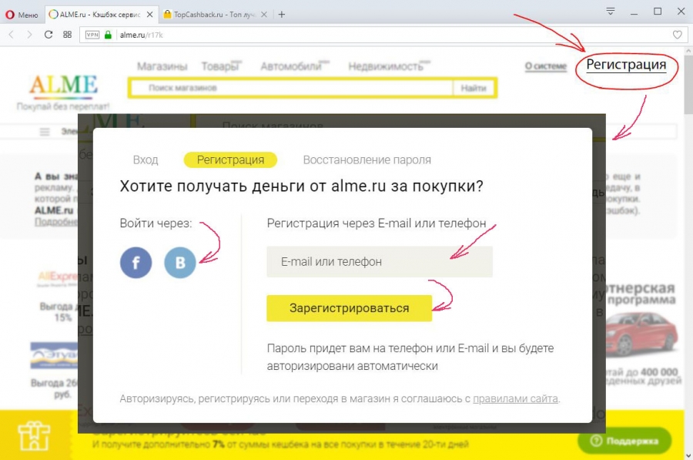
Task: Switch to the ALME.ru browser tab
Action: [x=101, y=15]
